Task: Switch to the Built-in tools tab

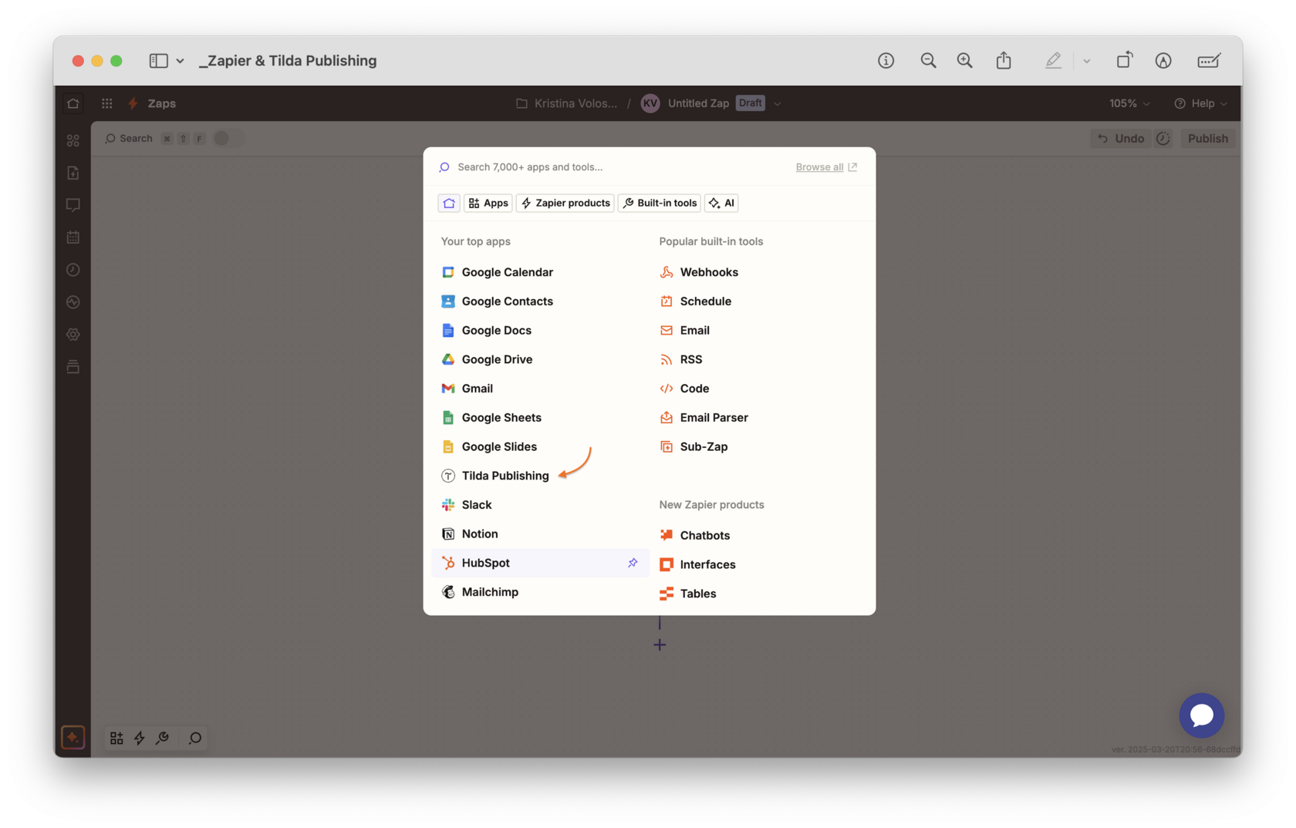Action: pyautogui.click(x=660, y=203)
